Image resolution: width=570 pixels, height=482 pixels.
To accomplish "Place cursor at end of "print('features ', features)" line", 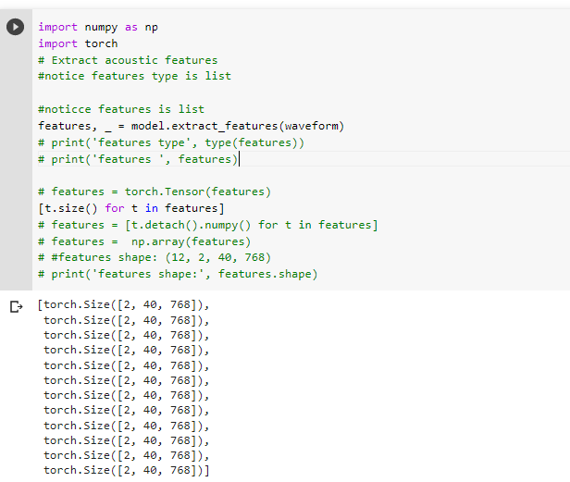I will 238,159.
